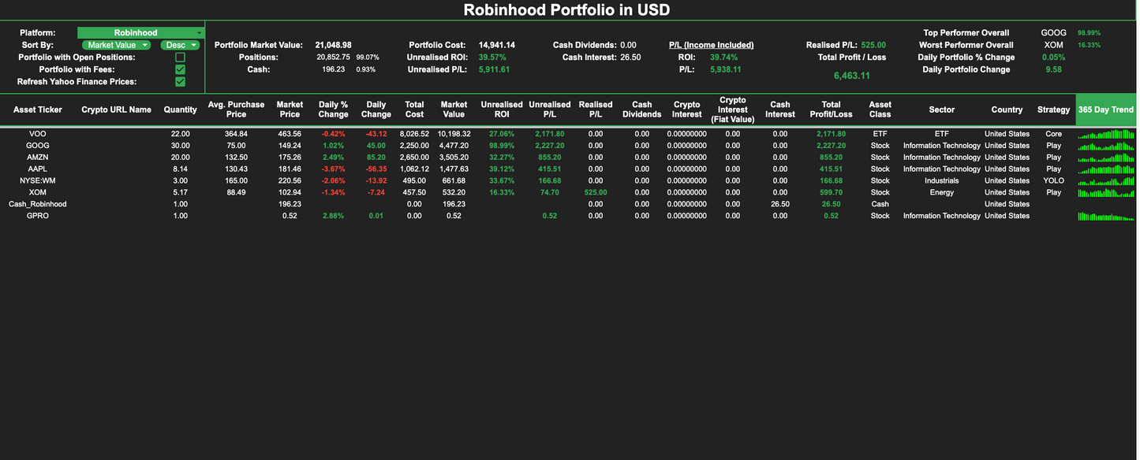The height and width of the screenshot is (460, 1140).
Task: Select VOO market value cell 10,198.32
Action: tap(454, 134)
